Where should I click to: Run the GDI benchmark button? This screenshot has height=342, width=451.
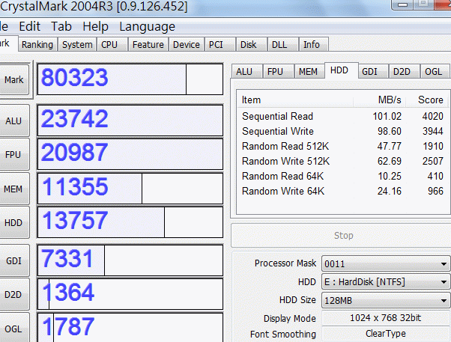(13, 260)
